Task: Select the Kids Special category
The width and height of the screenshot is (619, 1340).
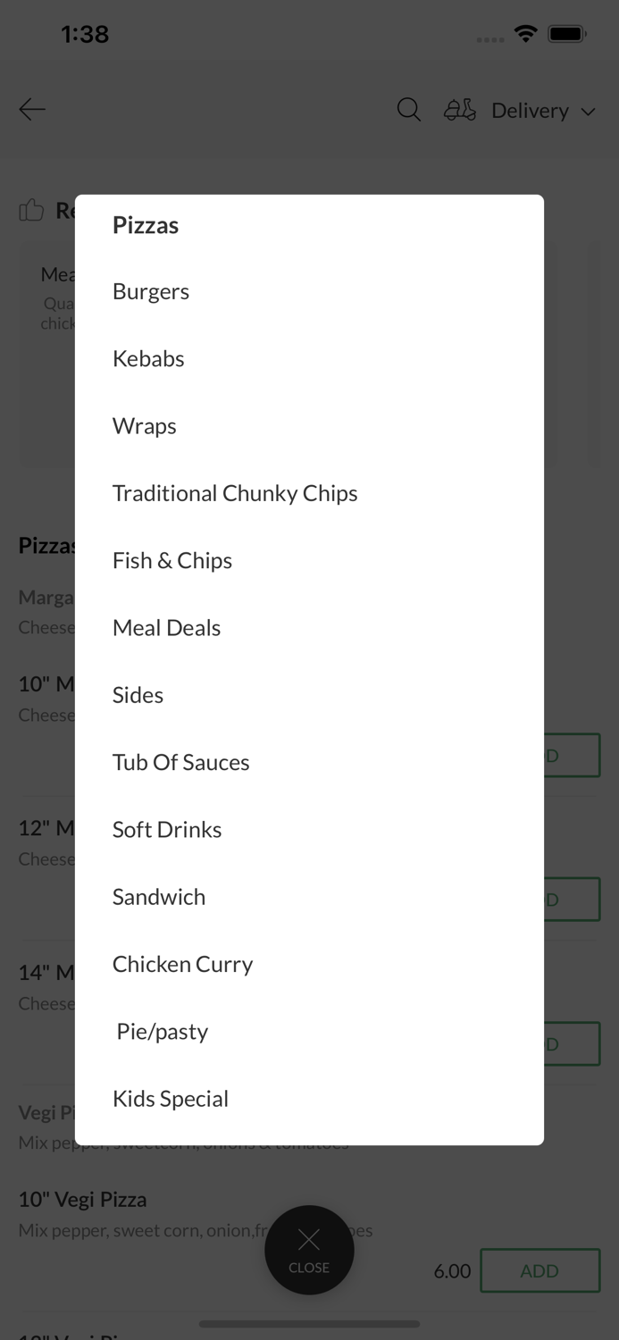Action: tap(170, 1098)
